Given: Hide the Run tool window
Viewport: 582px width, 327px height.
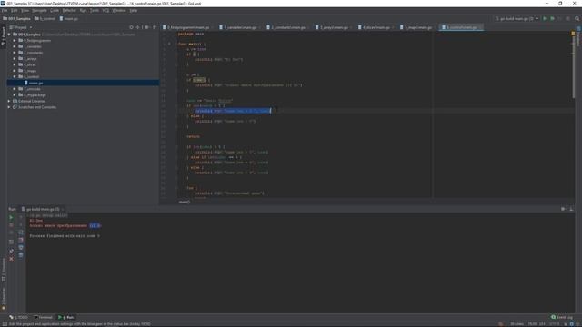Looking at the screenshot, I should [x=571, y=209].
